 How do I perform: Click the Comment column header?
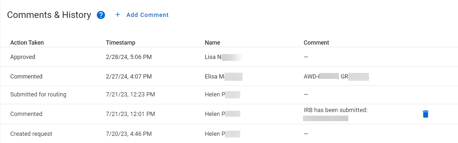316,43
